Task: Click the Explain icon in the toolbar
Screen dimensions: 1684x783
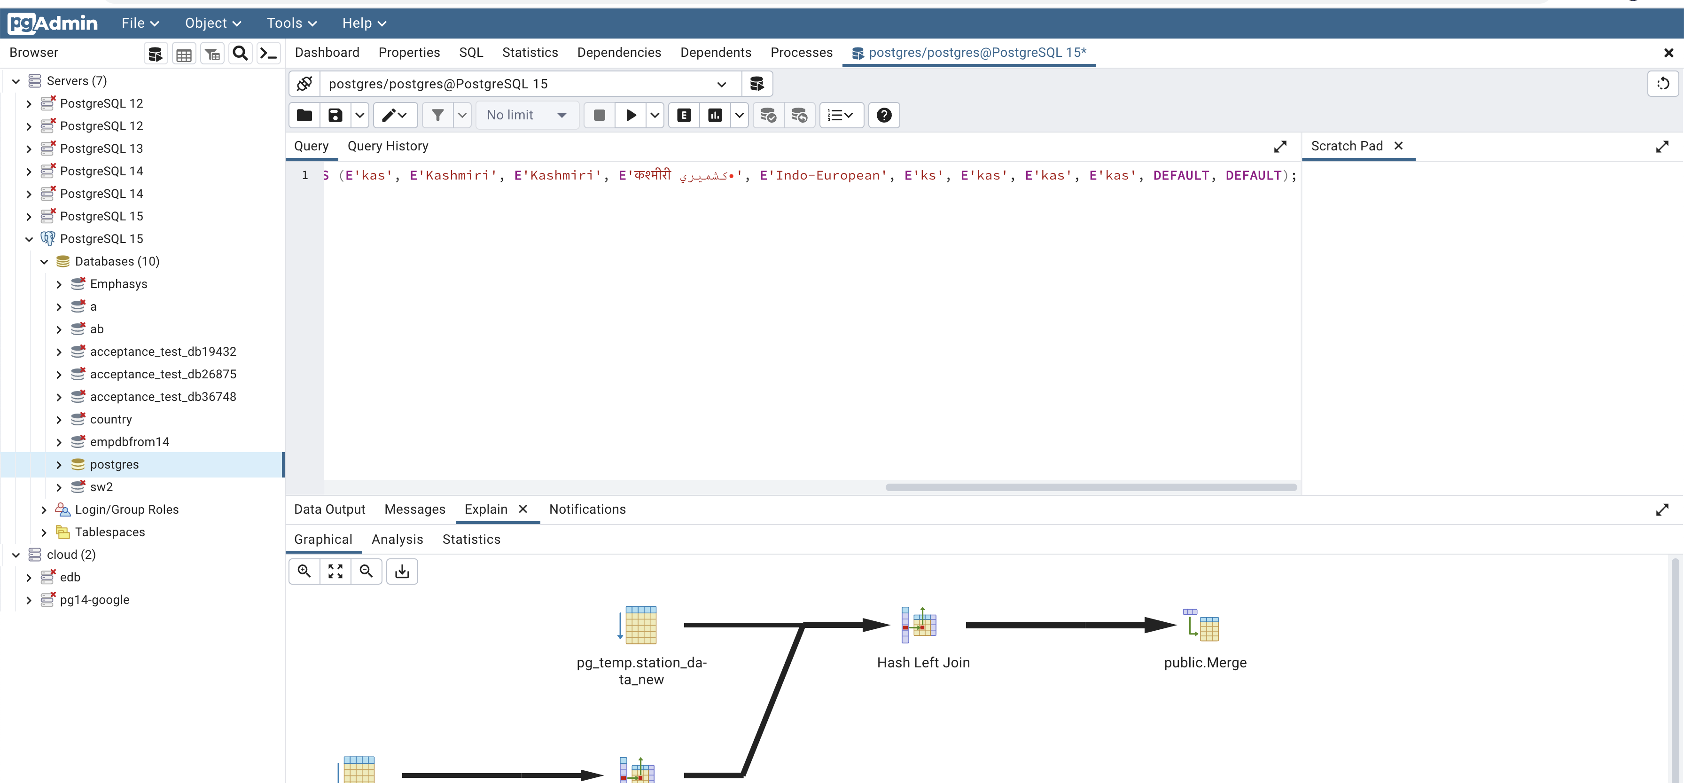Action: tap(683, 115)
